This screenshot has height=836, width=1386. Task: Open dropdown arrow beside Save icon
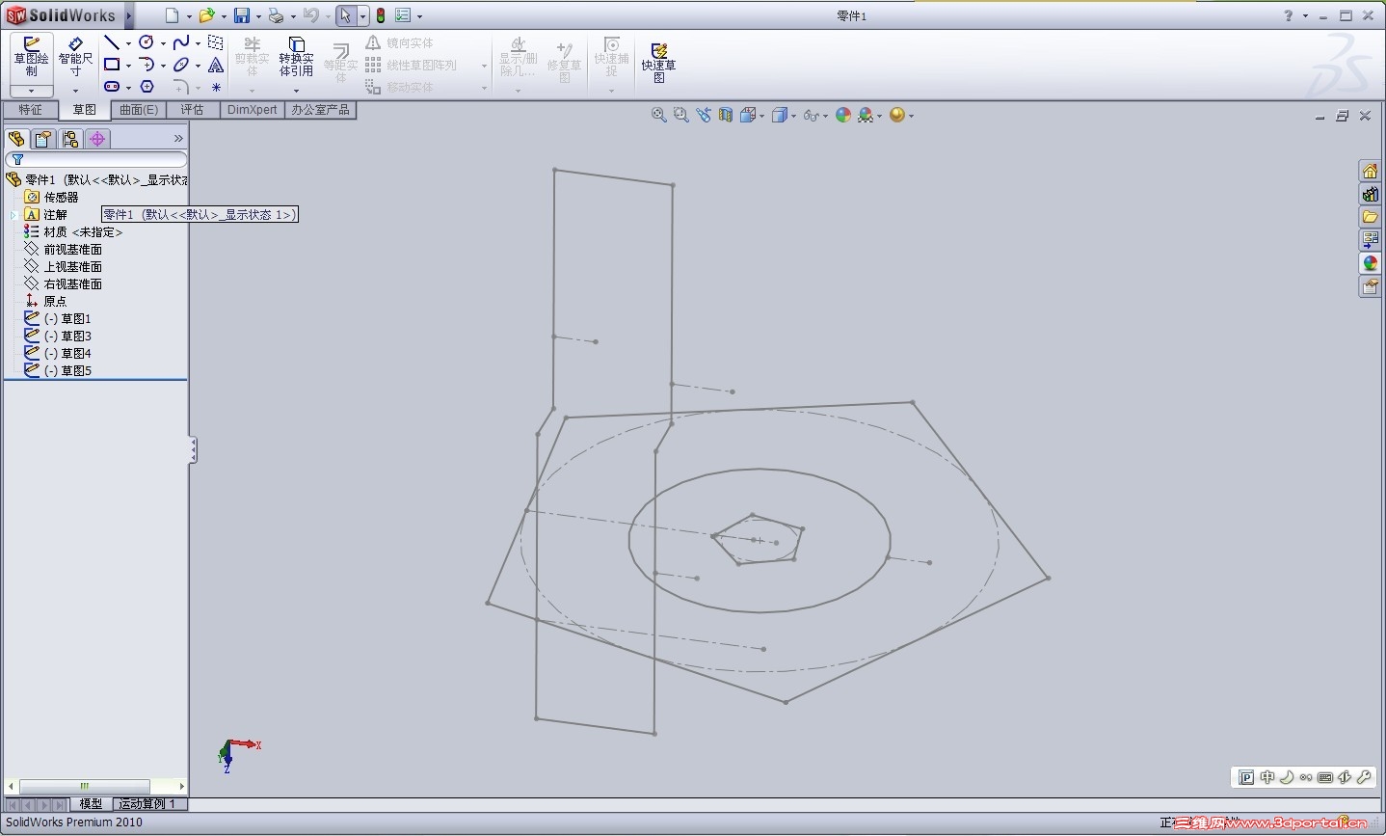(258, 16)
